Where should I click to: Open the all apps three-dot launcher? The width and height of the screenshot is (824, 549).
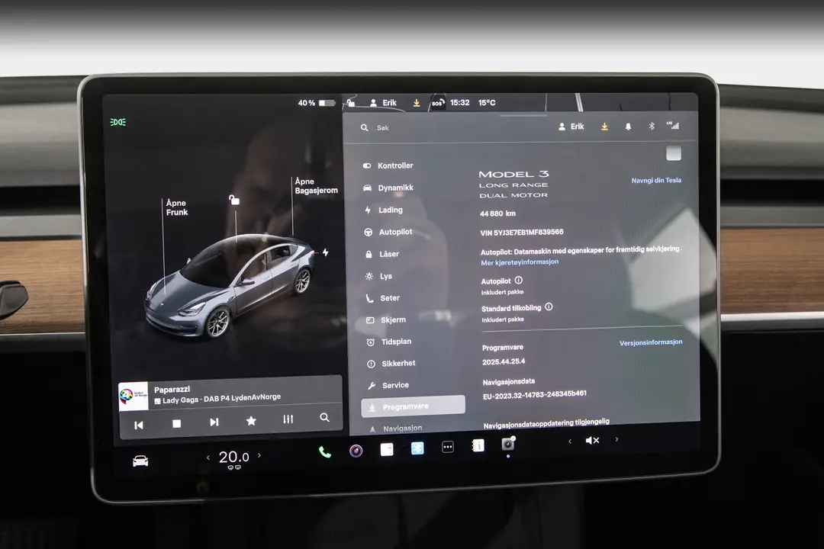point(448,447)
